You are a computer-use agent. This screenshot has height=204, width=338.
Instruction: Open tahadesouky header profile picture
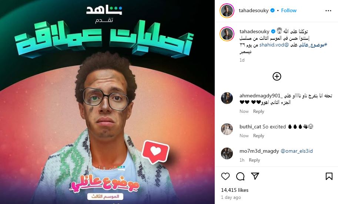click(227, 11)
